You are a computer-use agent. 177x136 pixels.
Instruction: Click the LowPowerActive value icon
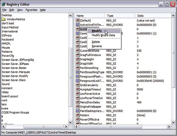coord(78,94)
